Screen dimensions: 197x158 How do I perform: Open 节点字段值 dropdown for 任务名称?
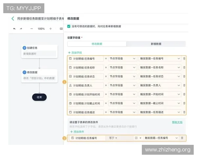point(122,67)
